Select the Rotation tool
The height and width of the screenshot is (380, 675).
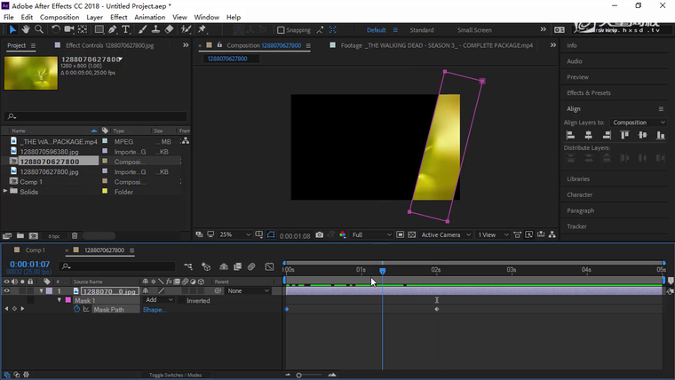(x=56, y=29)
